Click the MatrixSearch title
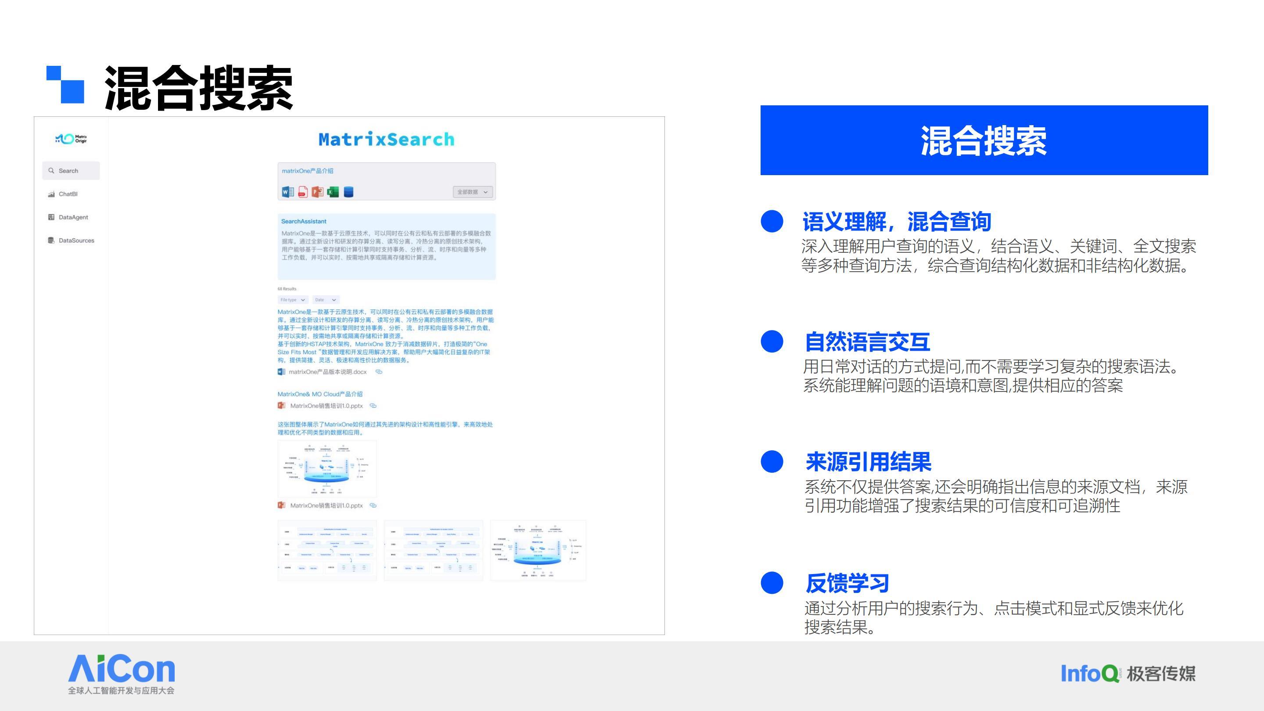This screenshot has height=711, width=1264. (387, 140)
